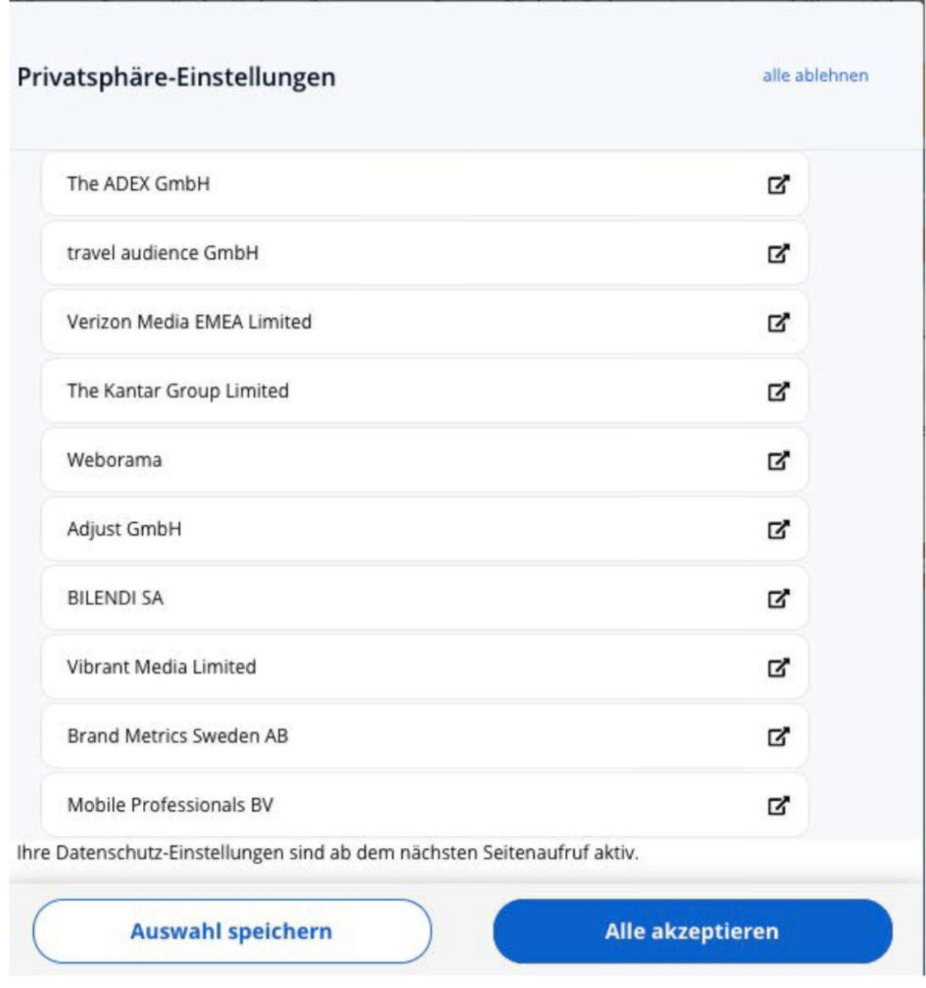Image resolution: width=926 pixels, height=988 pixels.
Task: Select the Weborama vendor row
Action: pyautogui.click(x=423, y=460)
